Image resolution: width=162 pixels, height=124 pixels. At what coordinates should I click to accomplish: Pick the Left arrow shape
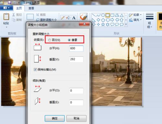pos(117,20)
